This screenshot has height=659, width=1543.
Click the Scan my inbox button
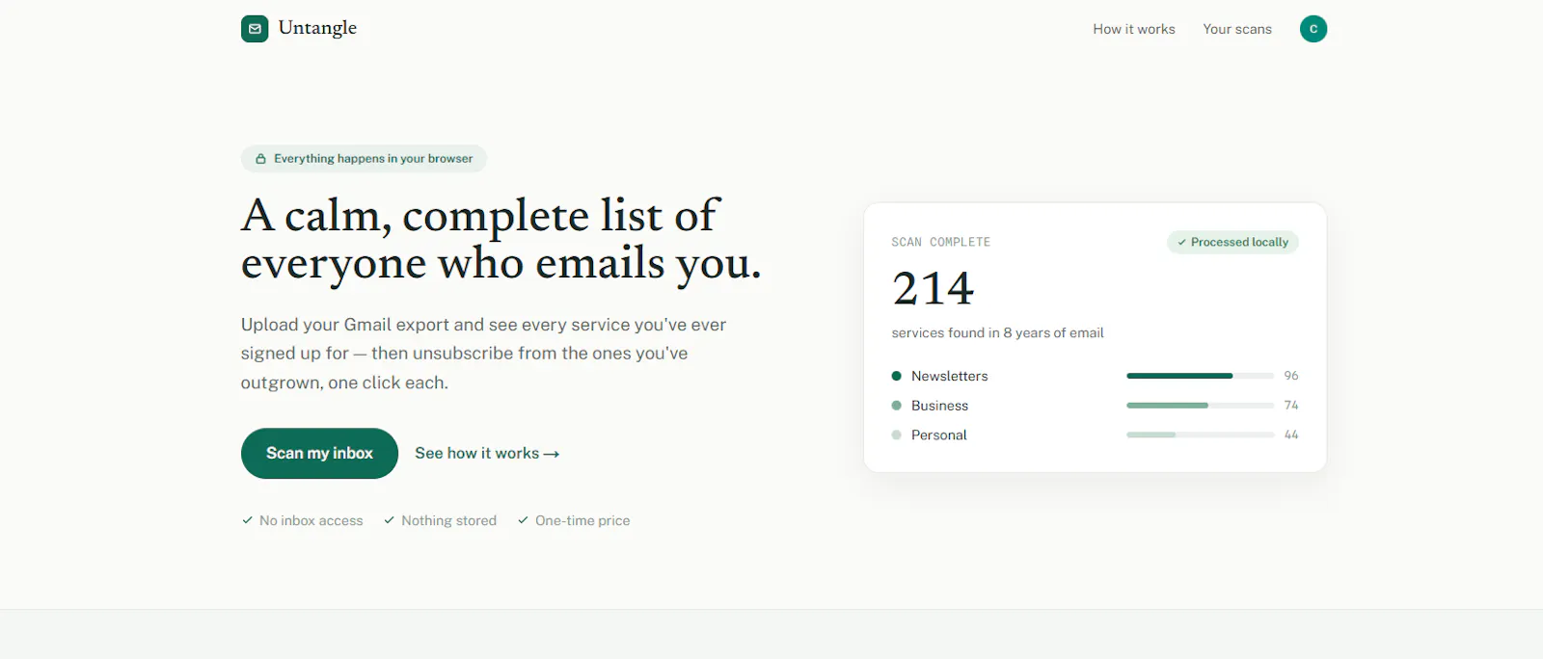pos(319,453)
